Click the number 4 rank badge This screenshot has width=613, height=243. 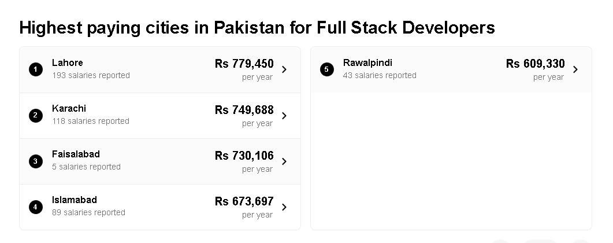pos(36,207)
